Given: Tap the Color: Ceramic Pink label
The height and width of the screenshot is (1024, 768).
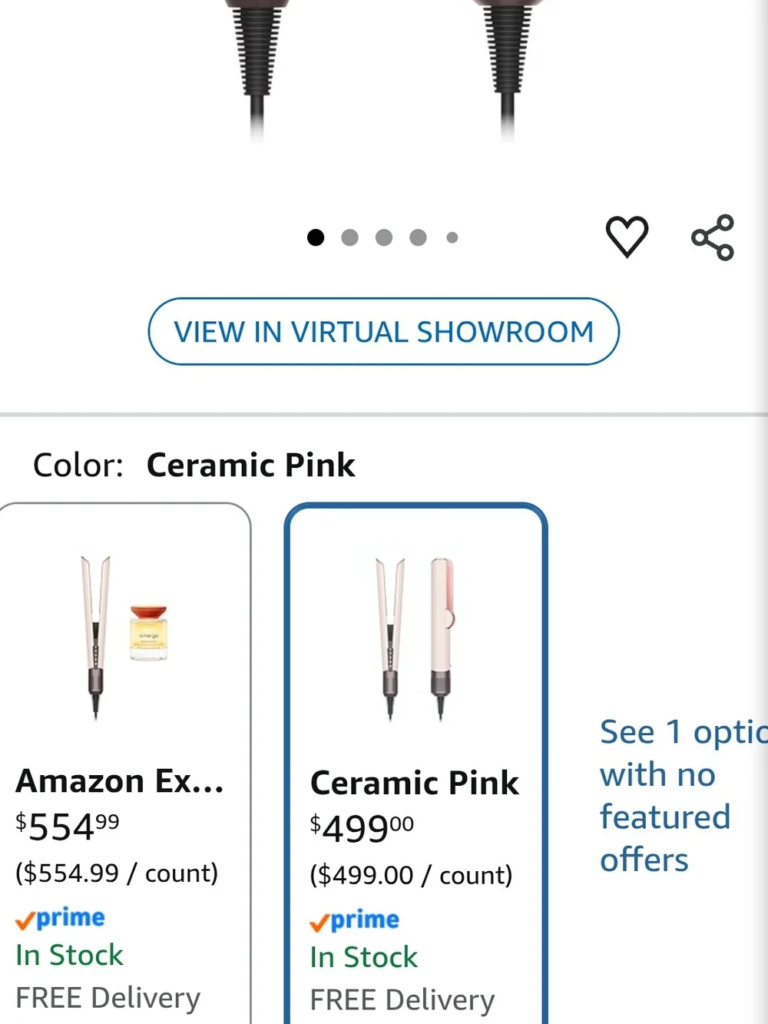Looking at the screenshot, I should [194, 465].
